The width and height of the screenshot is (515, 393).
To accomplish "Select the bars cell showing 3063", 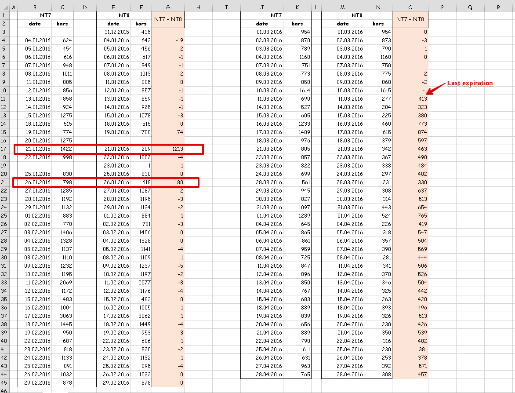I will point(62,316).
